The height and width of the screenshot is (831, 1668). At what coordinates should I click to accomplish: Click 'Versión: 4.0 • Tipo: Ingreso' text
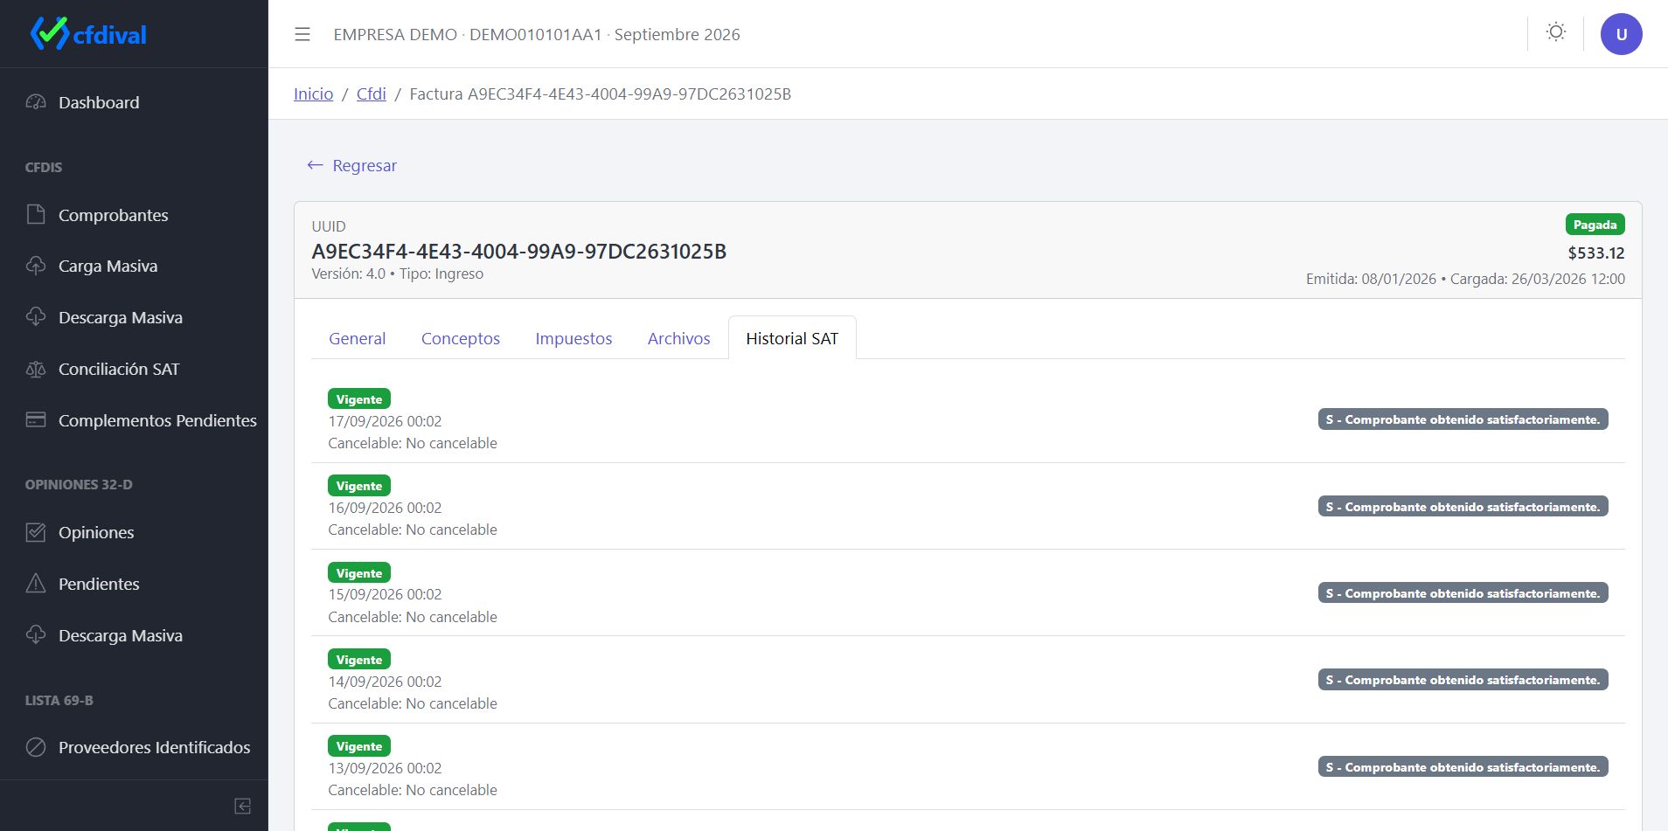[398, 274]
